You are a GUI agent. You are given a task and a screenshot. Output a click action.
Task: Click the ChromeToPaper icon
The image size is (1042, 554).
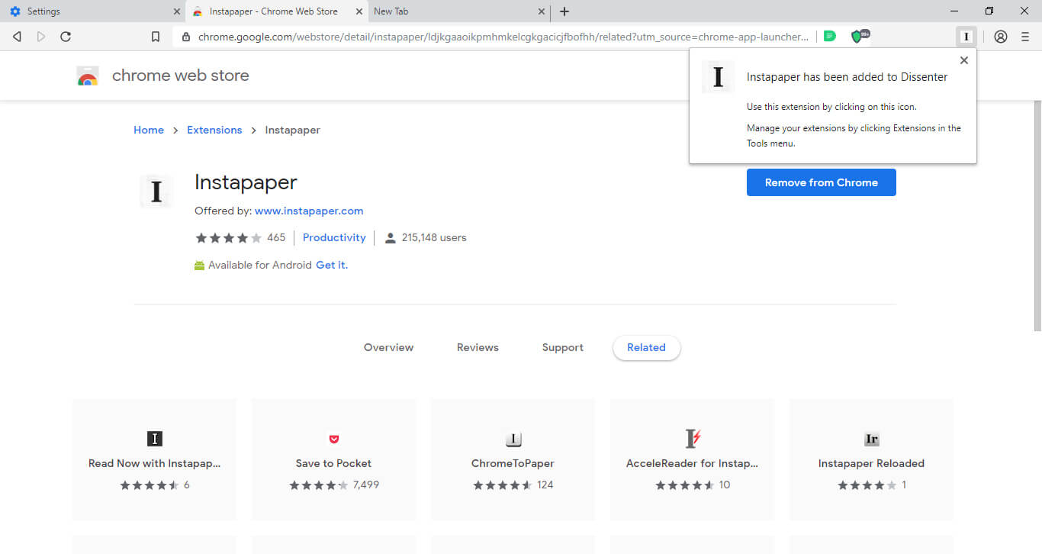pos(513,439)
